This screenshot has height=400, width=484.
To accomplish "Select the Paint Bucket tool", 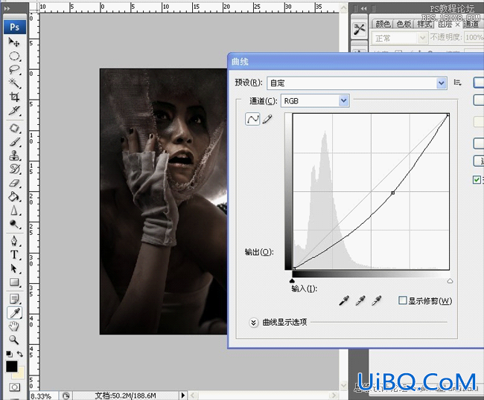I will pyautogui.click(x=14, y=196).
